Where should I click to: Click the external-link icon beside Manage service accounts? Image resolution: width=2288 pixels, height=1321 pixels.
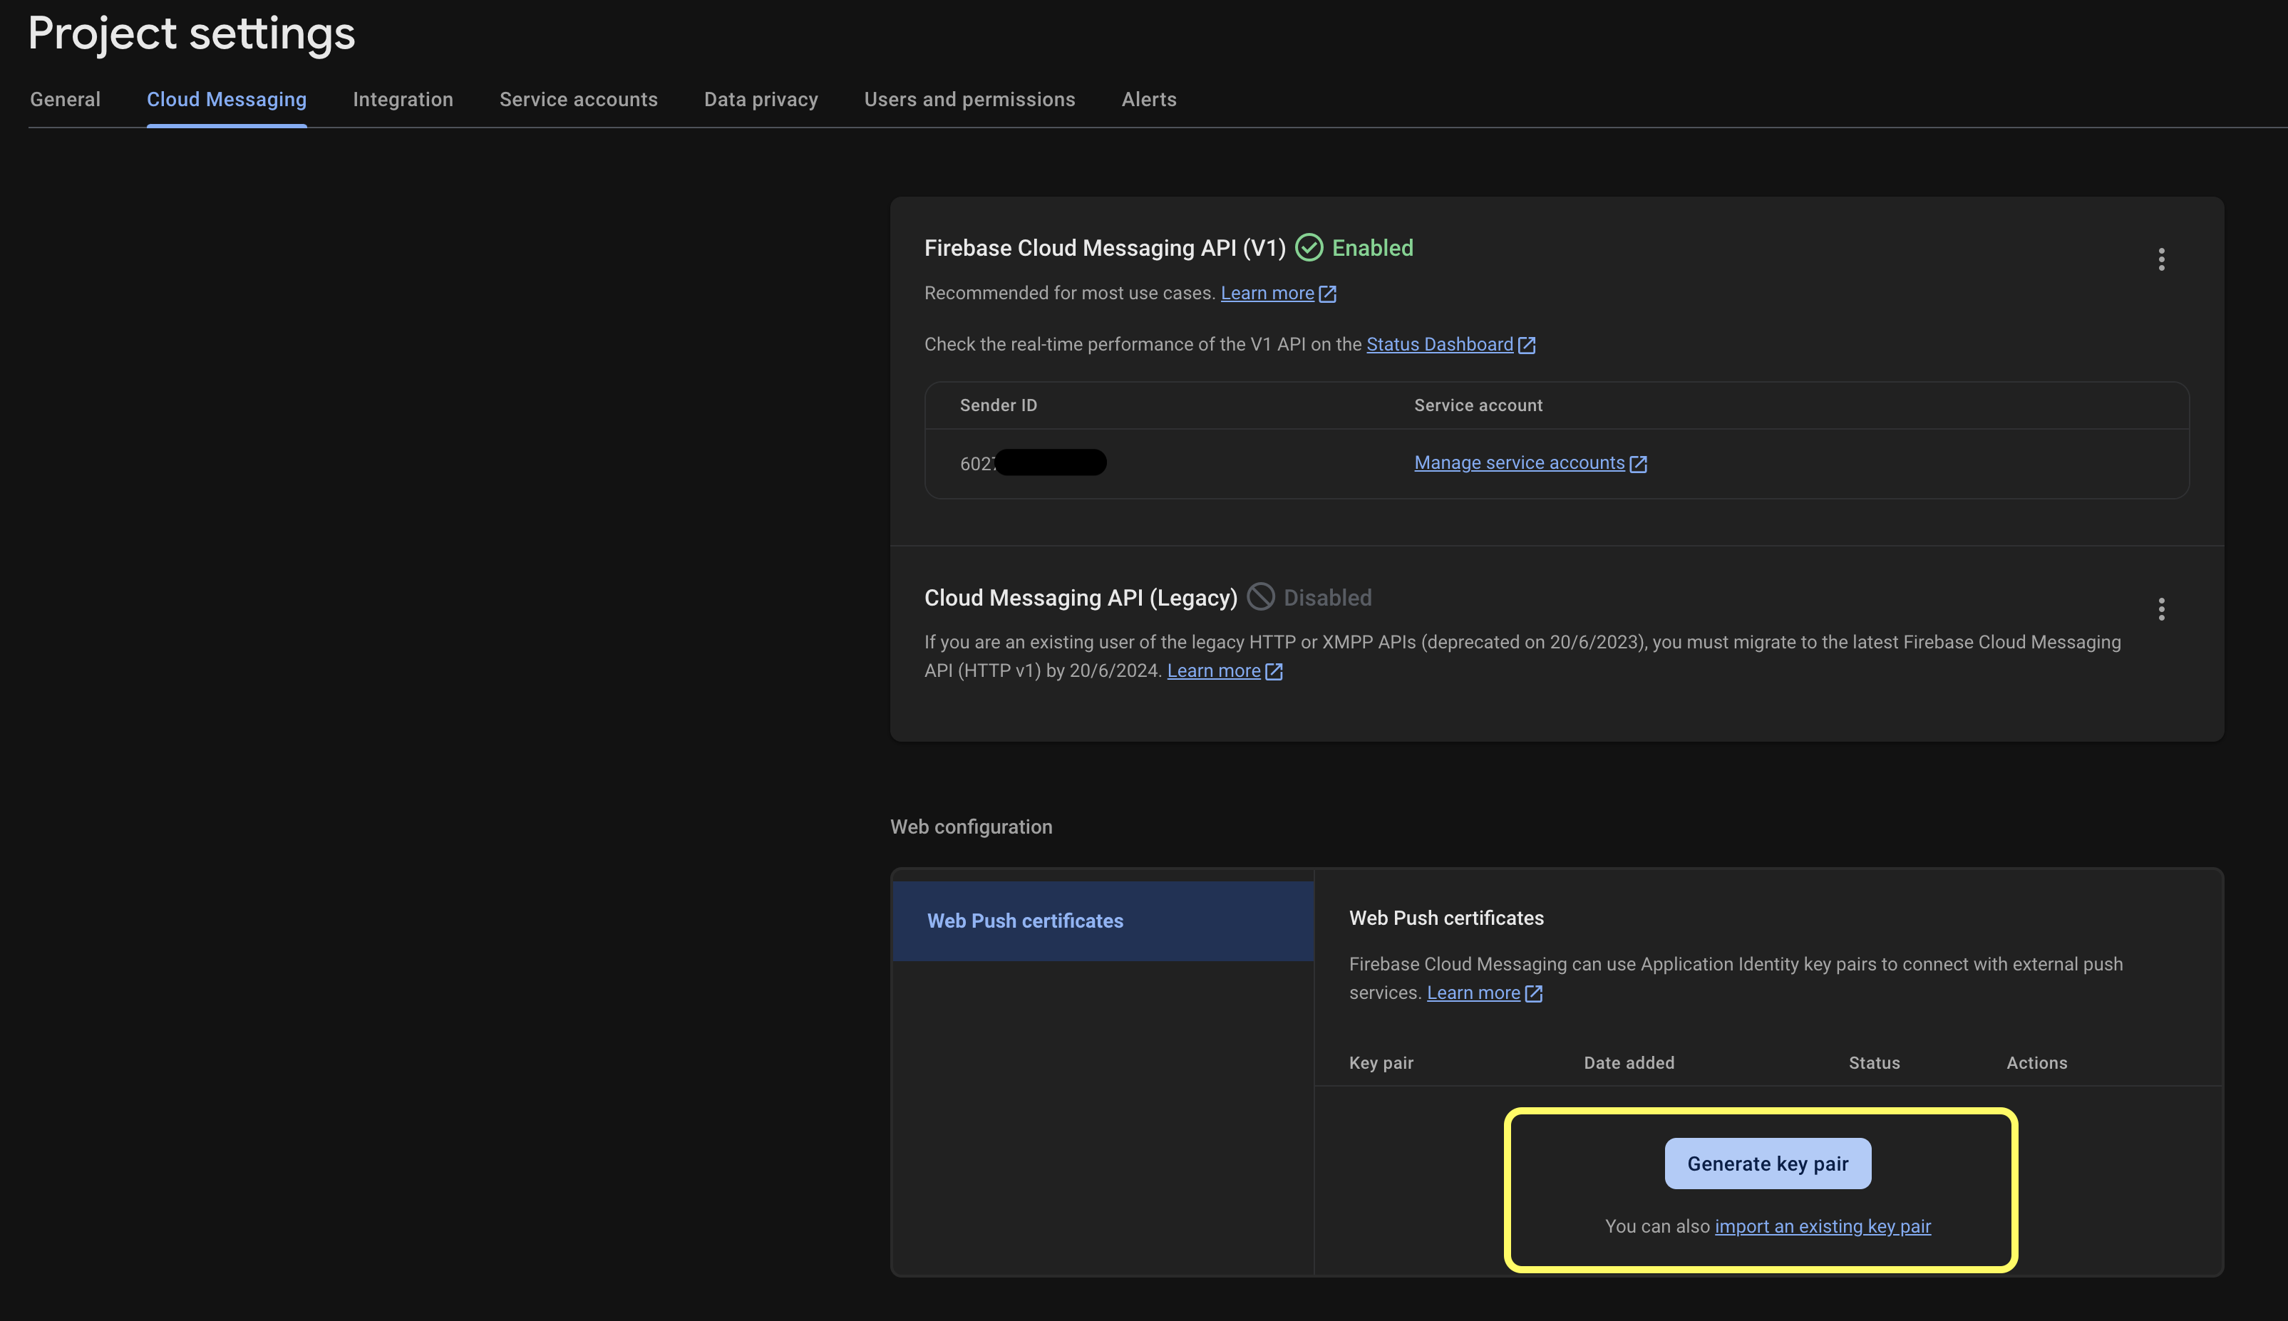(x=1638, y=464)
